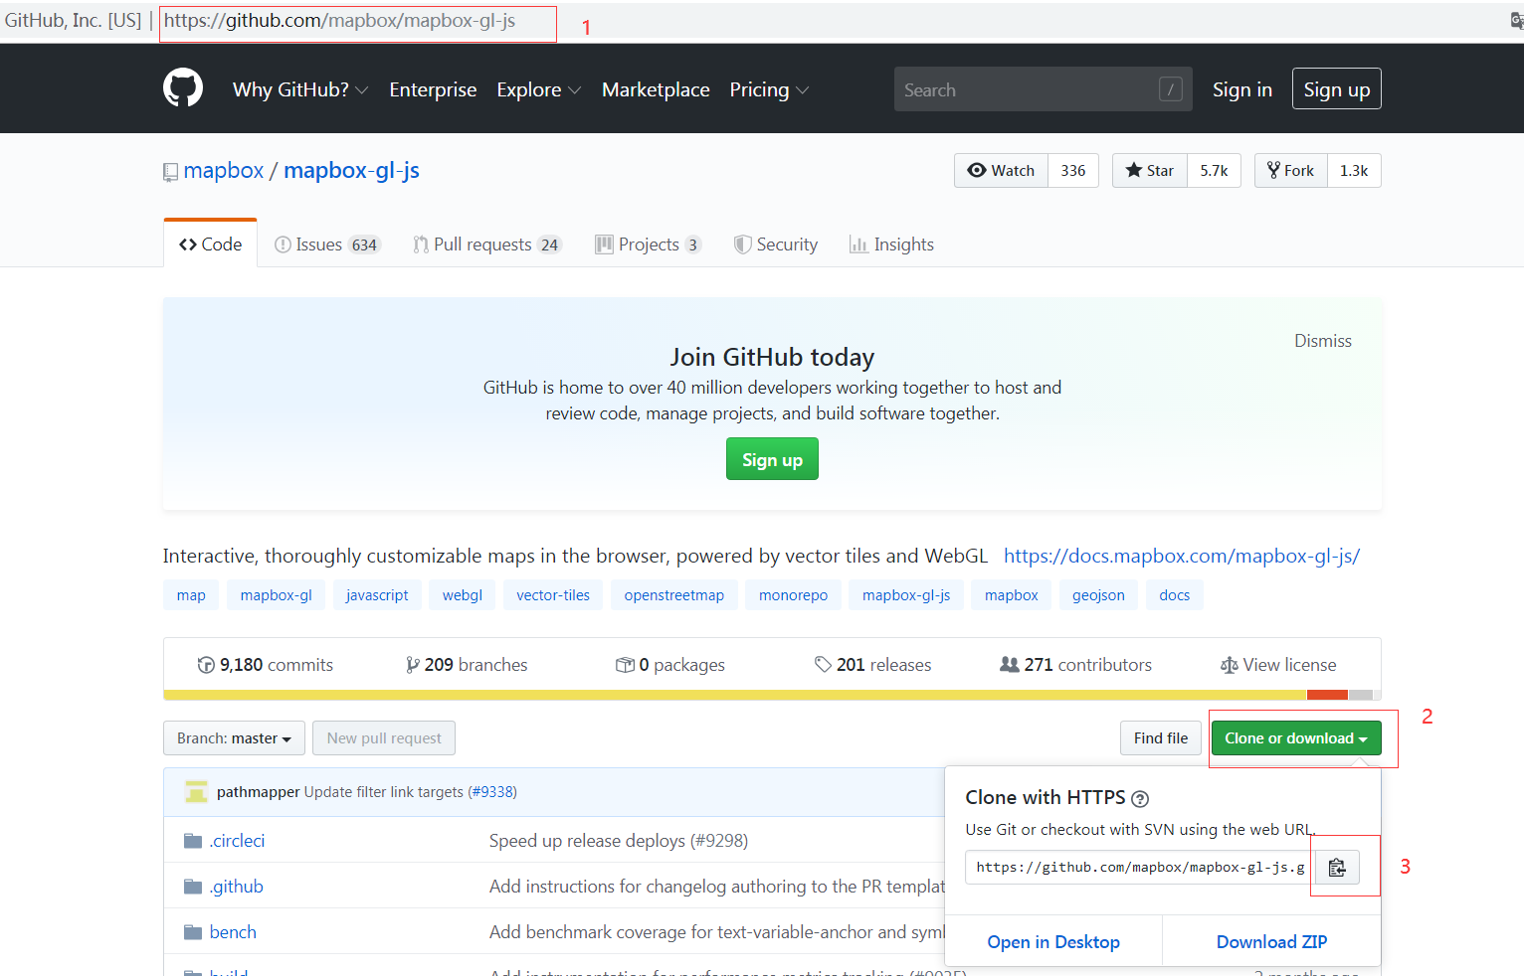Image resolution: width=1524 pixels, height=976 pixels.
Task: Click the webgl topic tag
Action: (x=463, y=595)
